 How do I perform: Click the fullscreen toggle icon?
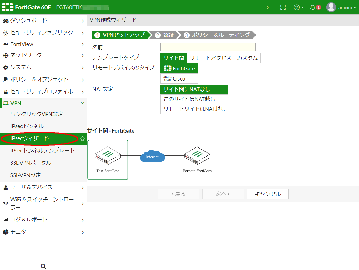point(283,7)
